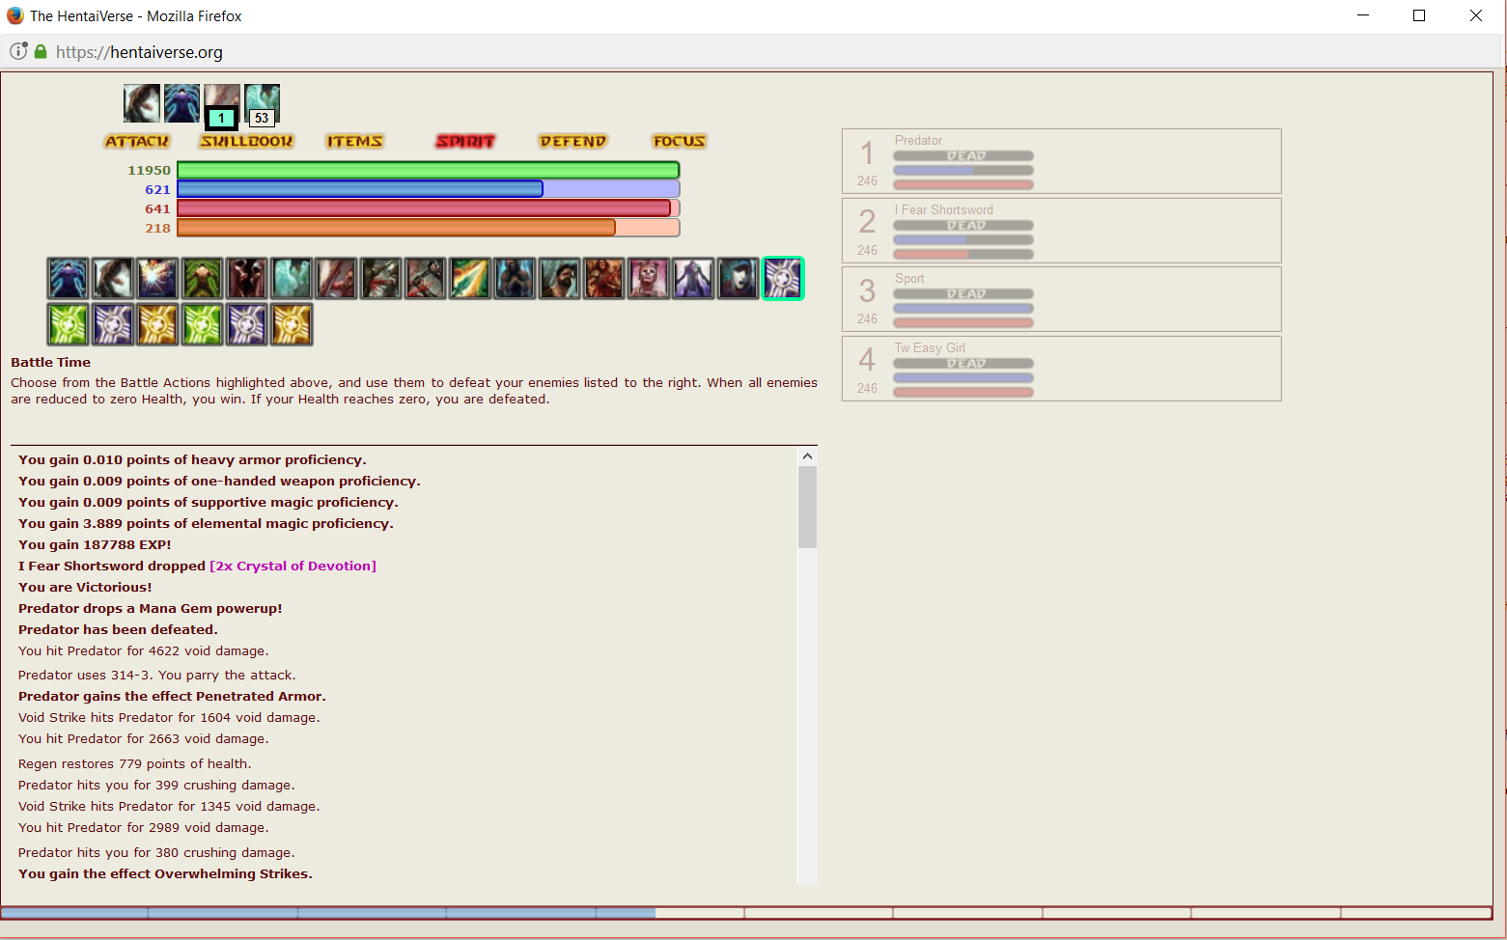Click the last gold sigil in bottom quickbar row
The width and height of the screenshot is (1507, 940).
click(x=291, y=324)
